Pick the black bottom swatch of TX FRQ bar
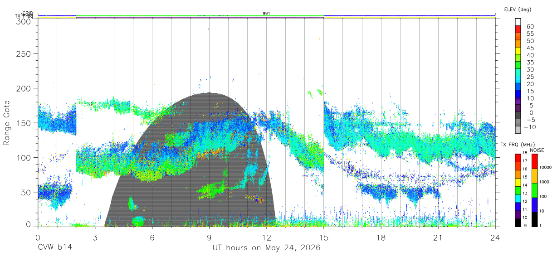This screenshot has height=257, width=557. (x=518, y=223)
